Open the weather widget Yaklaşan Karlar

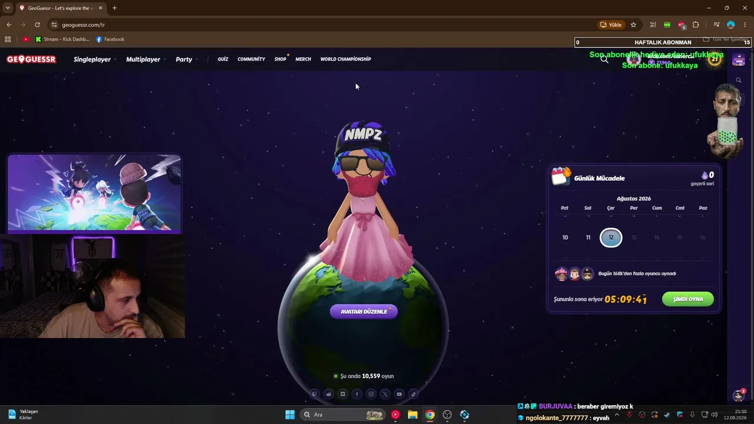pos(23,415)
